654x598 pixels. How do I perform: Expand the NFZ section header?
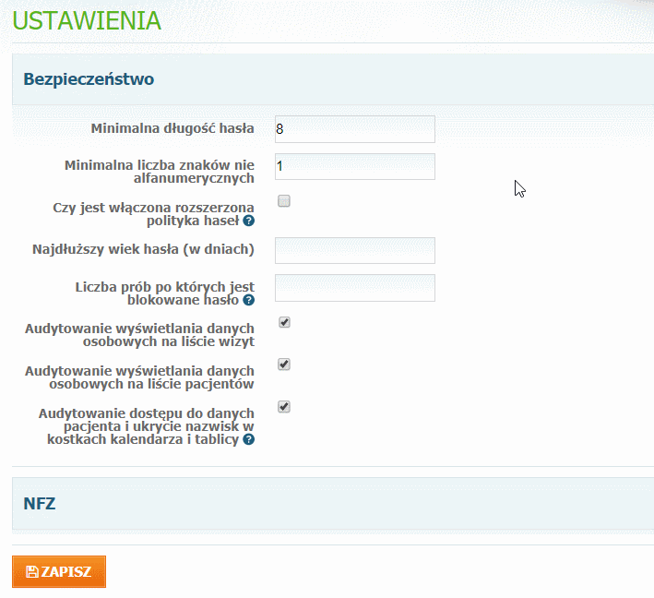click(x=333, y=504)
